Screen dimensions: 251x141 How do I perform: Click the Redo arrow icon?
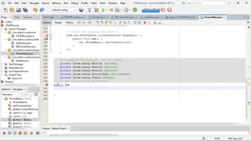tap(42, 10)
